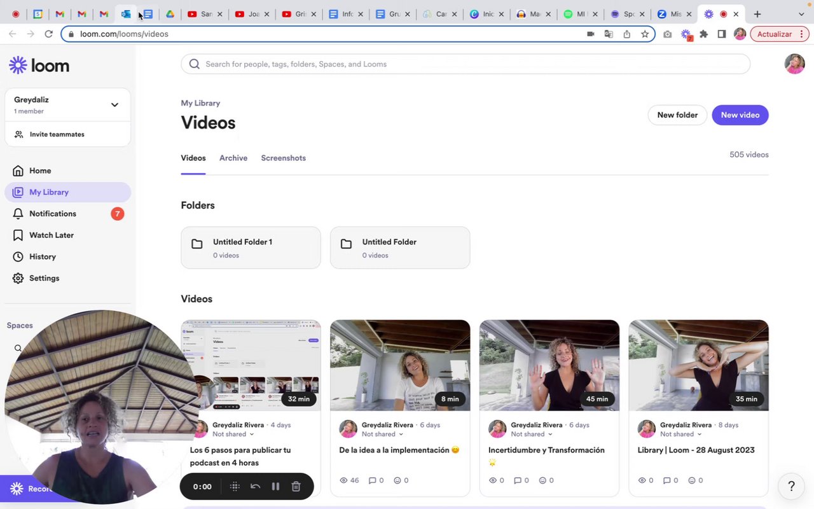The image size is (814, 509).
Task: Click the video title Incertidumbre y Transformación
Action: [546, 450]
